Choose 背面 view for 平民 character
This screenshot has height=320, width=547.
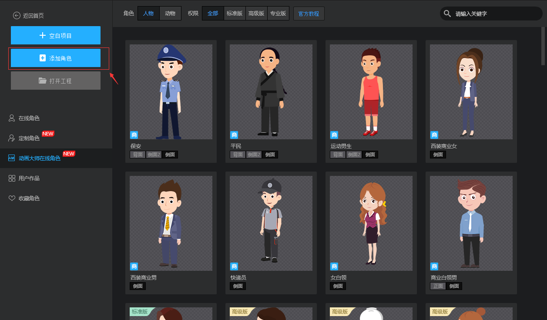[238, 155]
